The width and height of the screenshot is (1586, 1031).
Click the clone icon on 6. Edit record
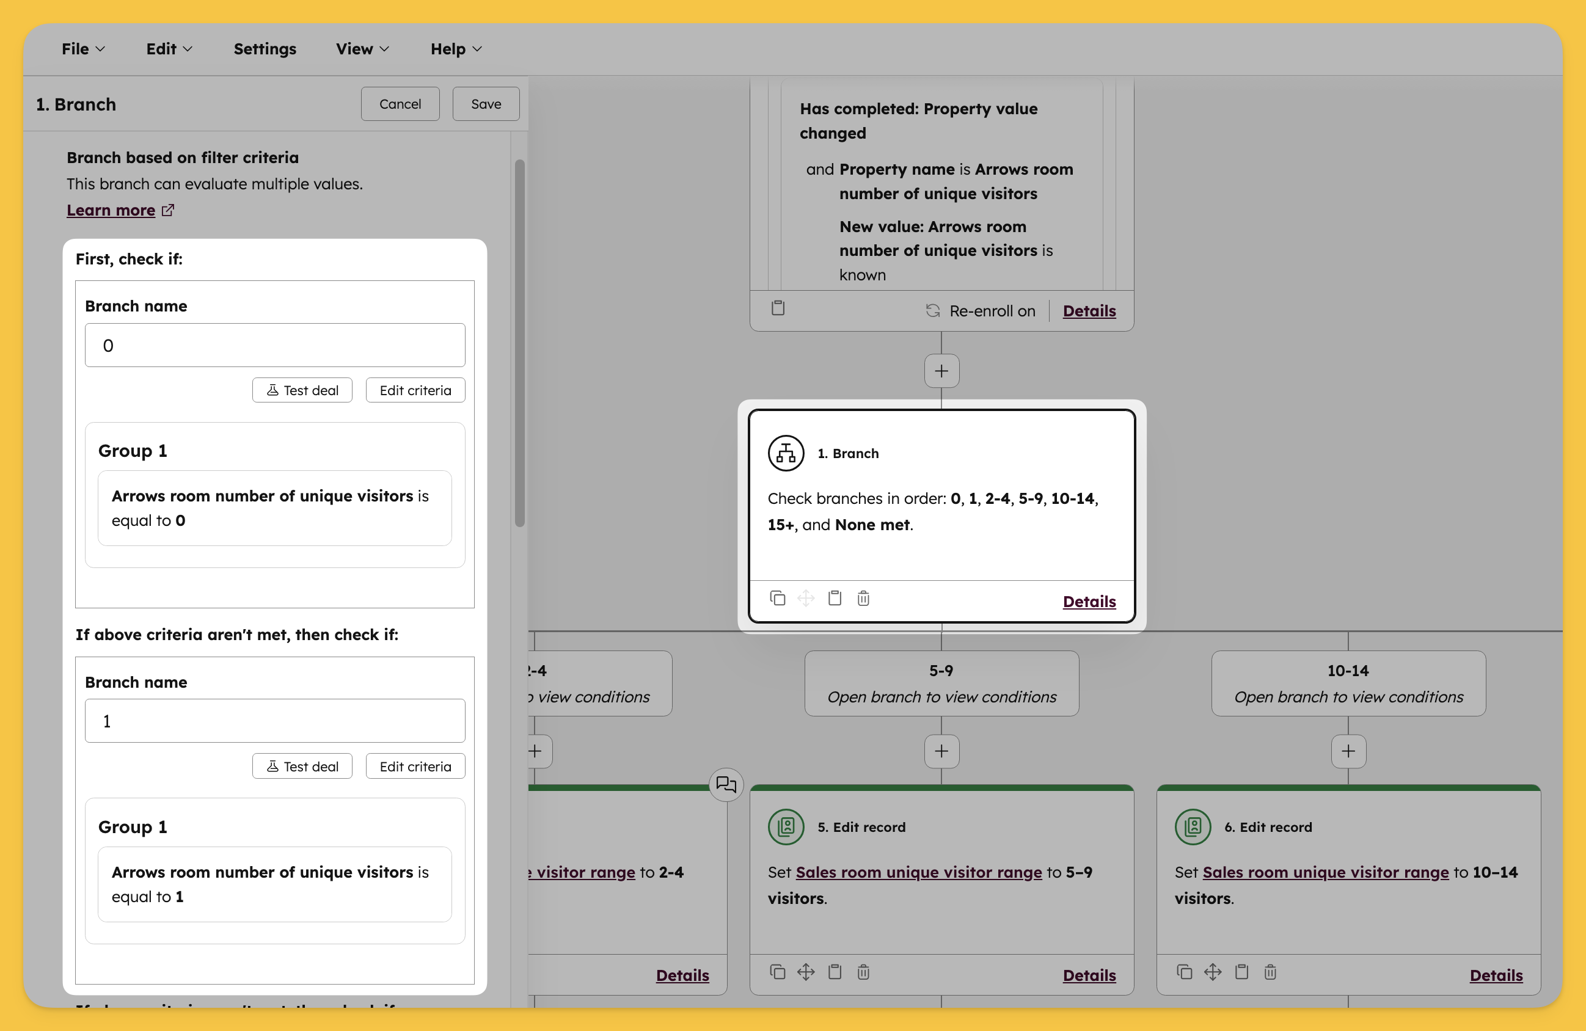coord(1184,972)
